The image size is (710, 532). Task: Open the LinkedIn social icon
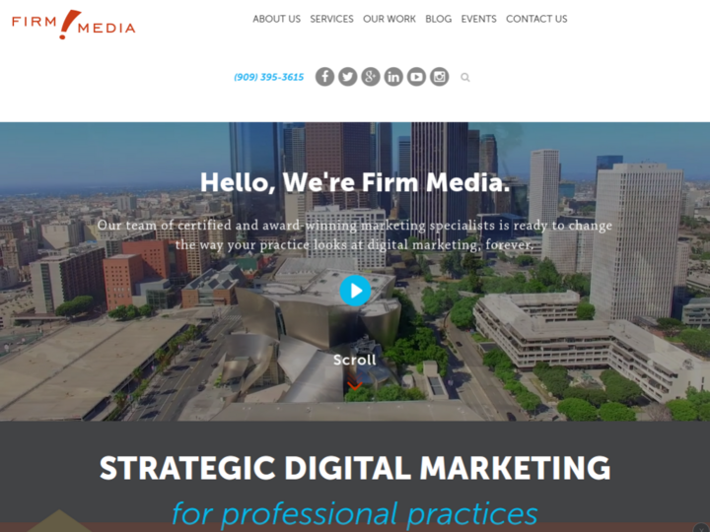393,77
